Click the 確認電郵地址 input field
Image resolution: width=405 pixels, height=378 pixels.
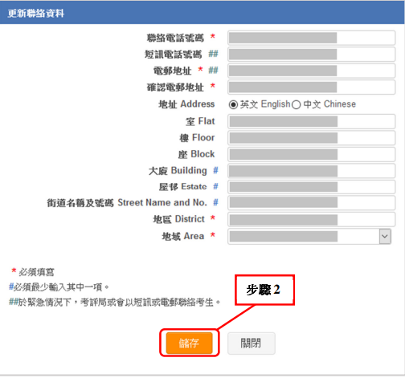(312, 87)
